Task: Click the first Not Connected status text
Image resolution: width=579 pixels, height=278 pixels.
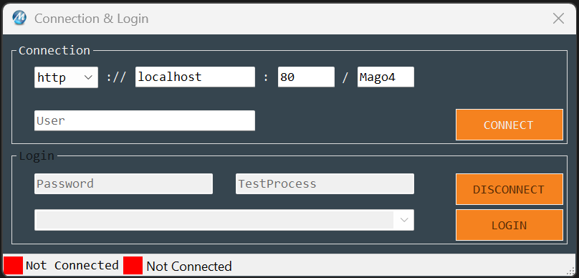Action: (72, 265)
